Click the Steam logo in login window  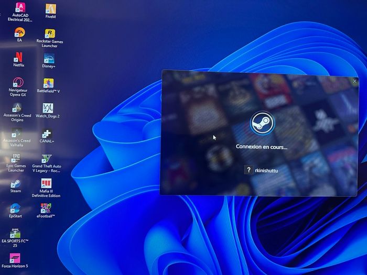pyautogui.click(x=262, y=123)
